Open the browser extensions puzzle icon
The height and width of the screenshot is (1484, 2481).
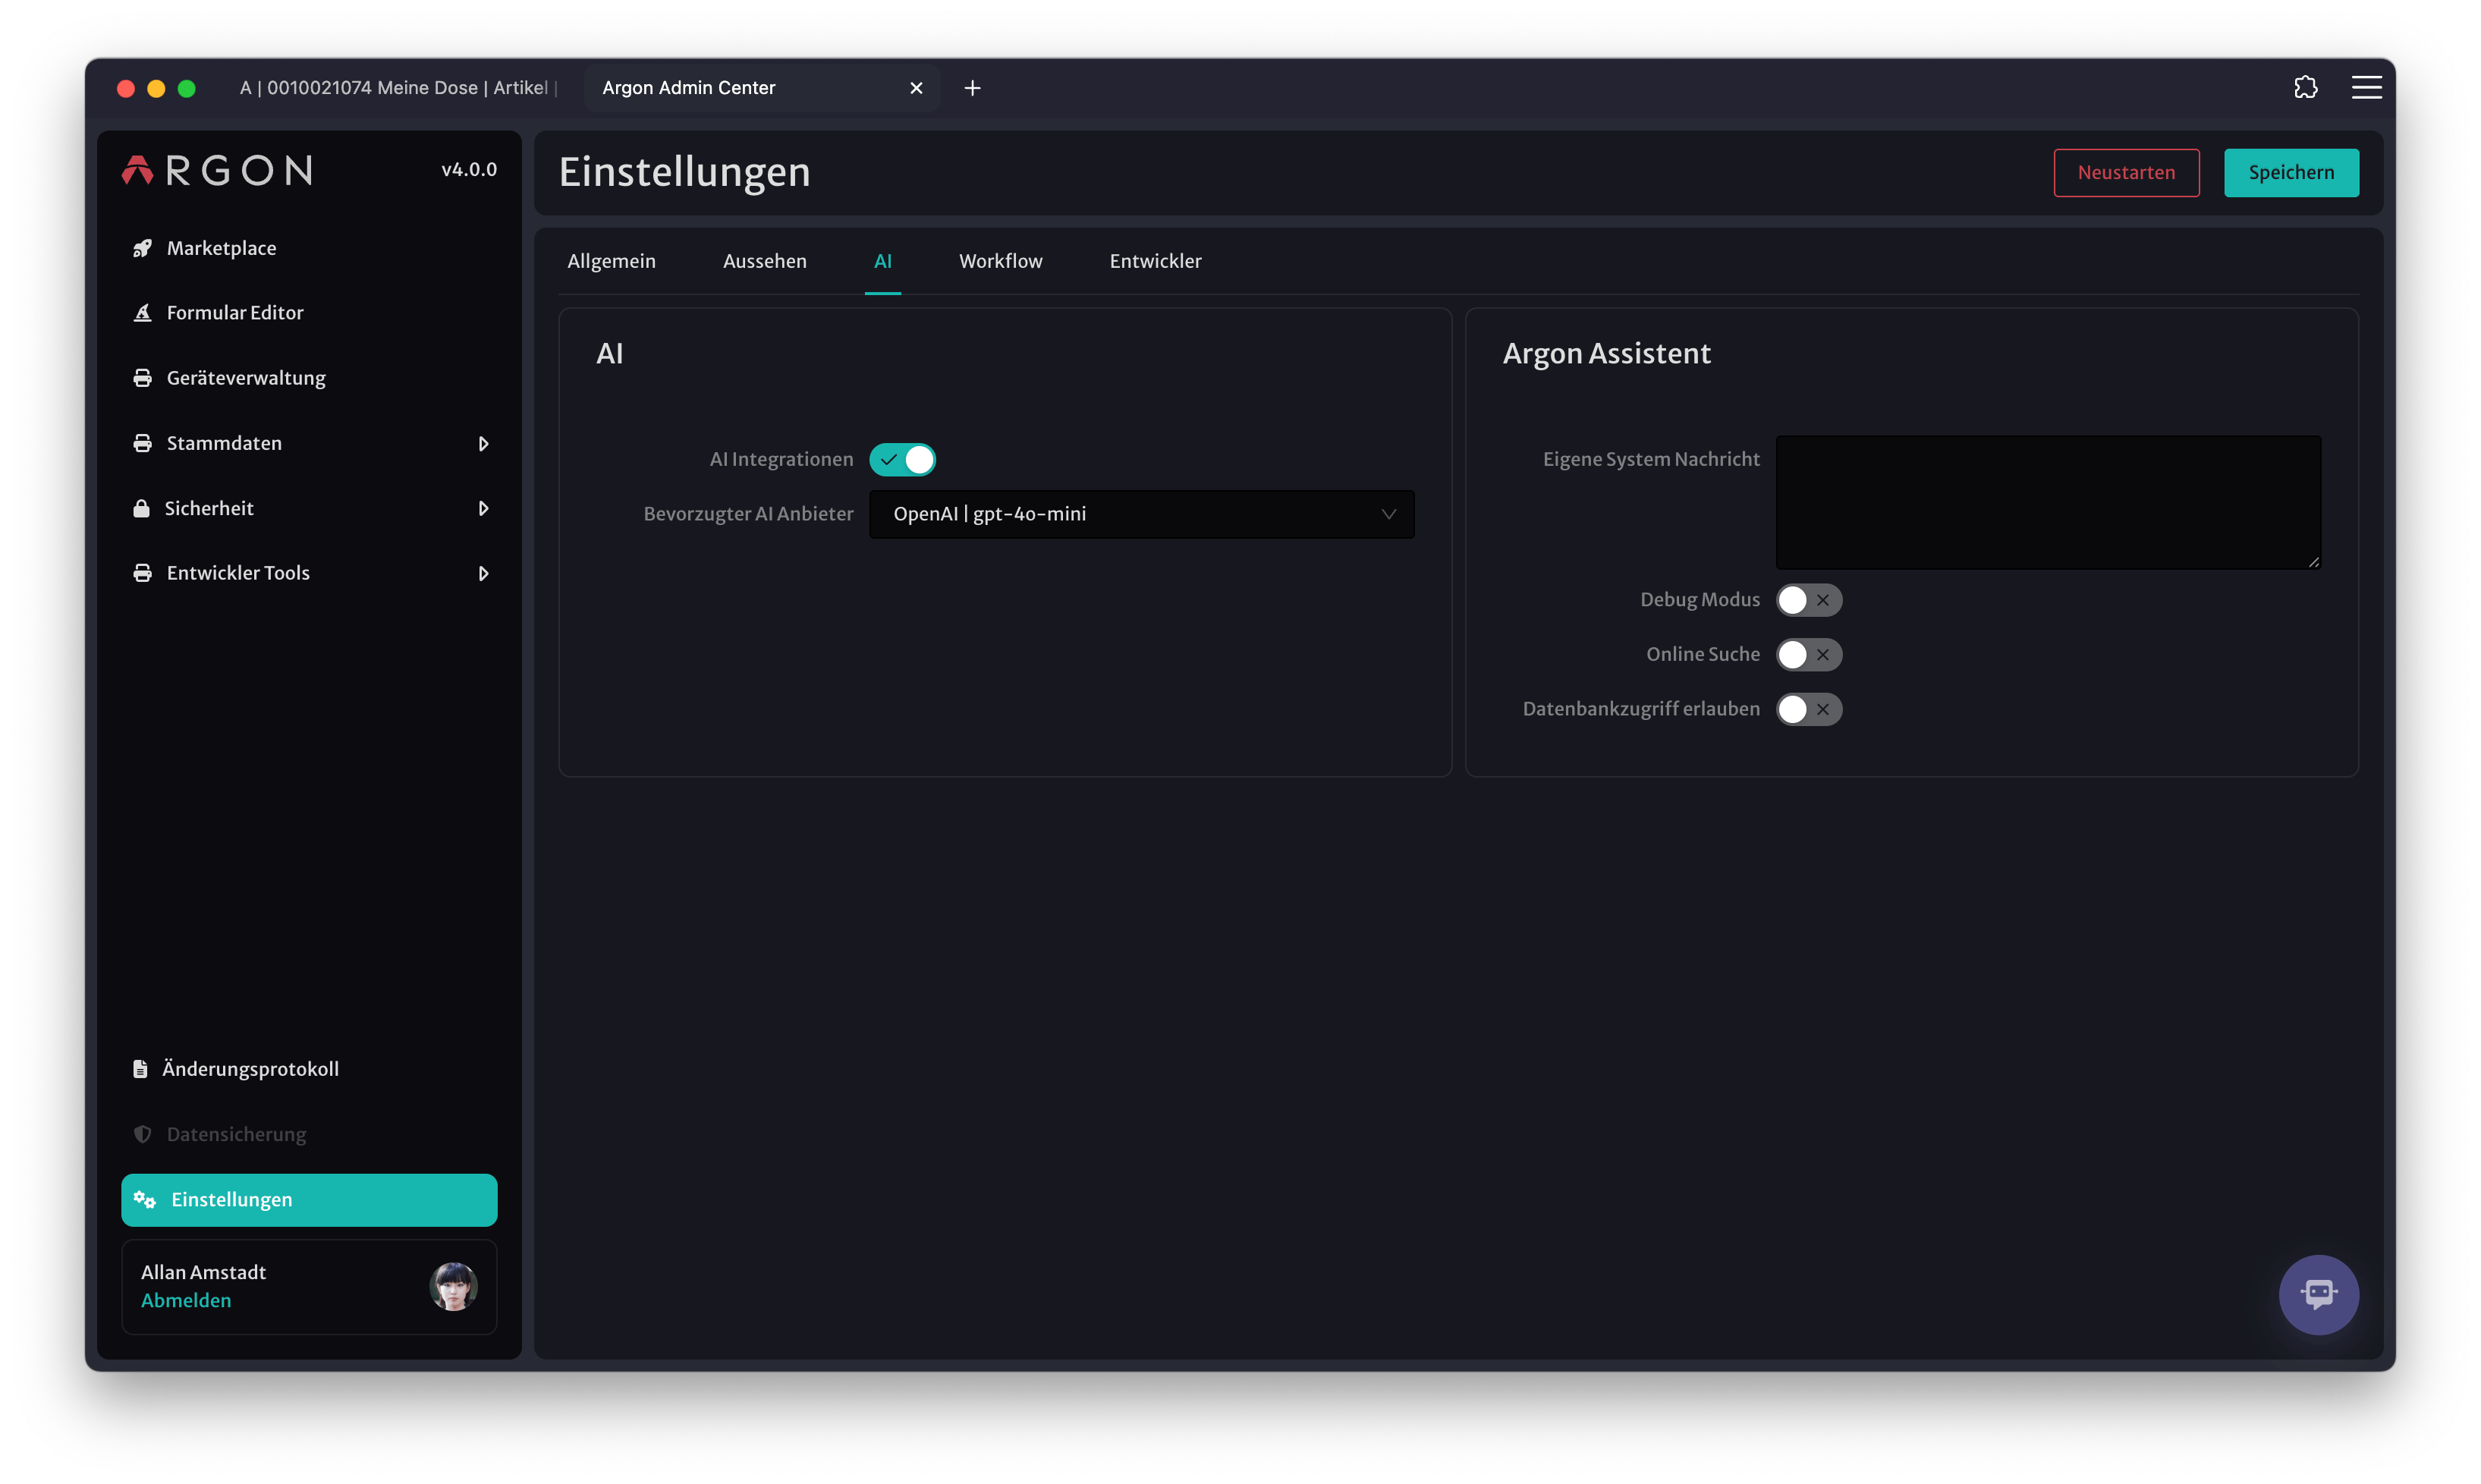point(2306,88)
